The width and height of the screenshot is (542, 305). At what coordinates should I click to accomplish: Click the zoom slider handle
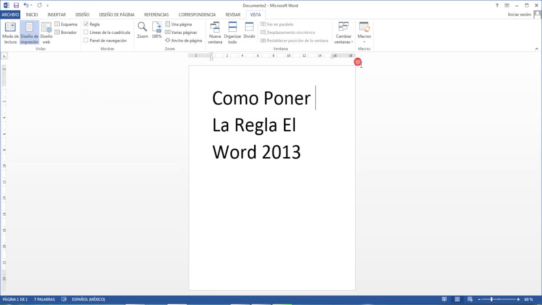coord(491,299)
